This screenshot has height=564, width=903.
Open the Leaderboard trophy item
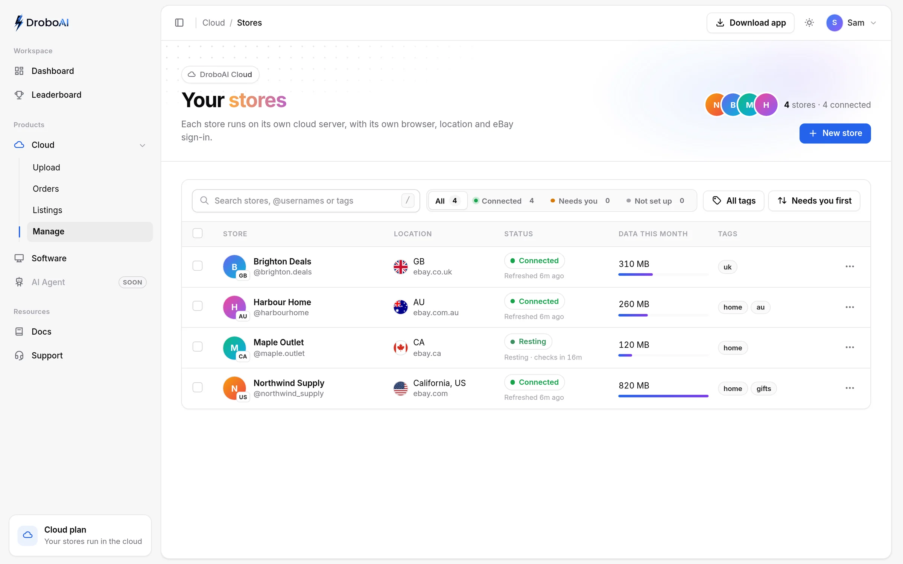point(80,95)
